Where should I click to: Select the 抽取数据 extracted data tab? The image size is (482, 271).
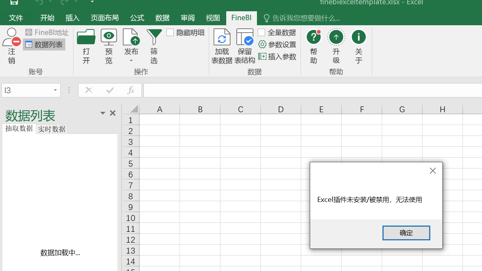19,129
